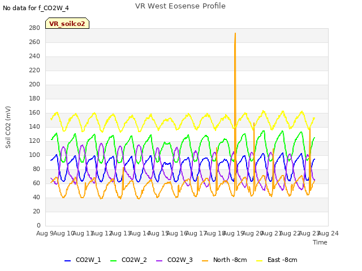Click the Aug 13 x-axis label
Image resolution: width=362 pixels, height=271 pixels.
coord(120,233)
